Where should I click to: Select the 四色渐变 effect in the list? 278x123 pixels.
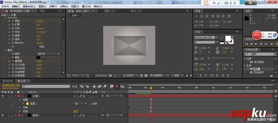click(x=259, y=72)
